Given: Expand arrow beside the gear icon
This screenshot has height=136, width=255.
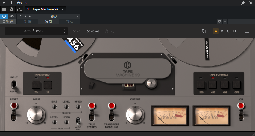Looking at the screenshot, I should click(x=225, y=22).
